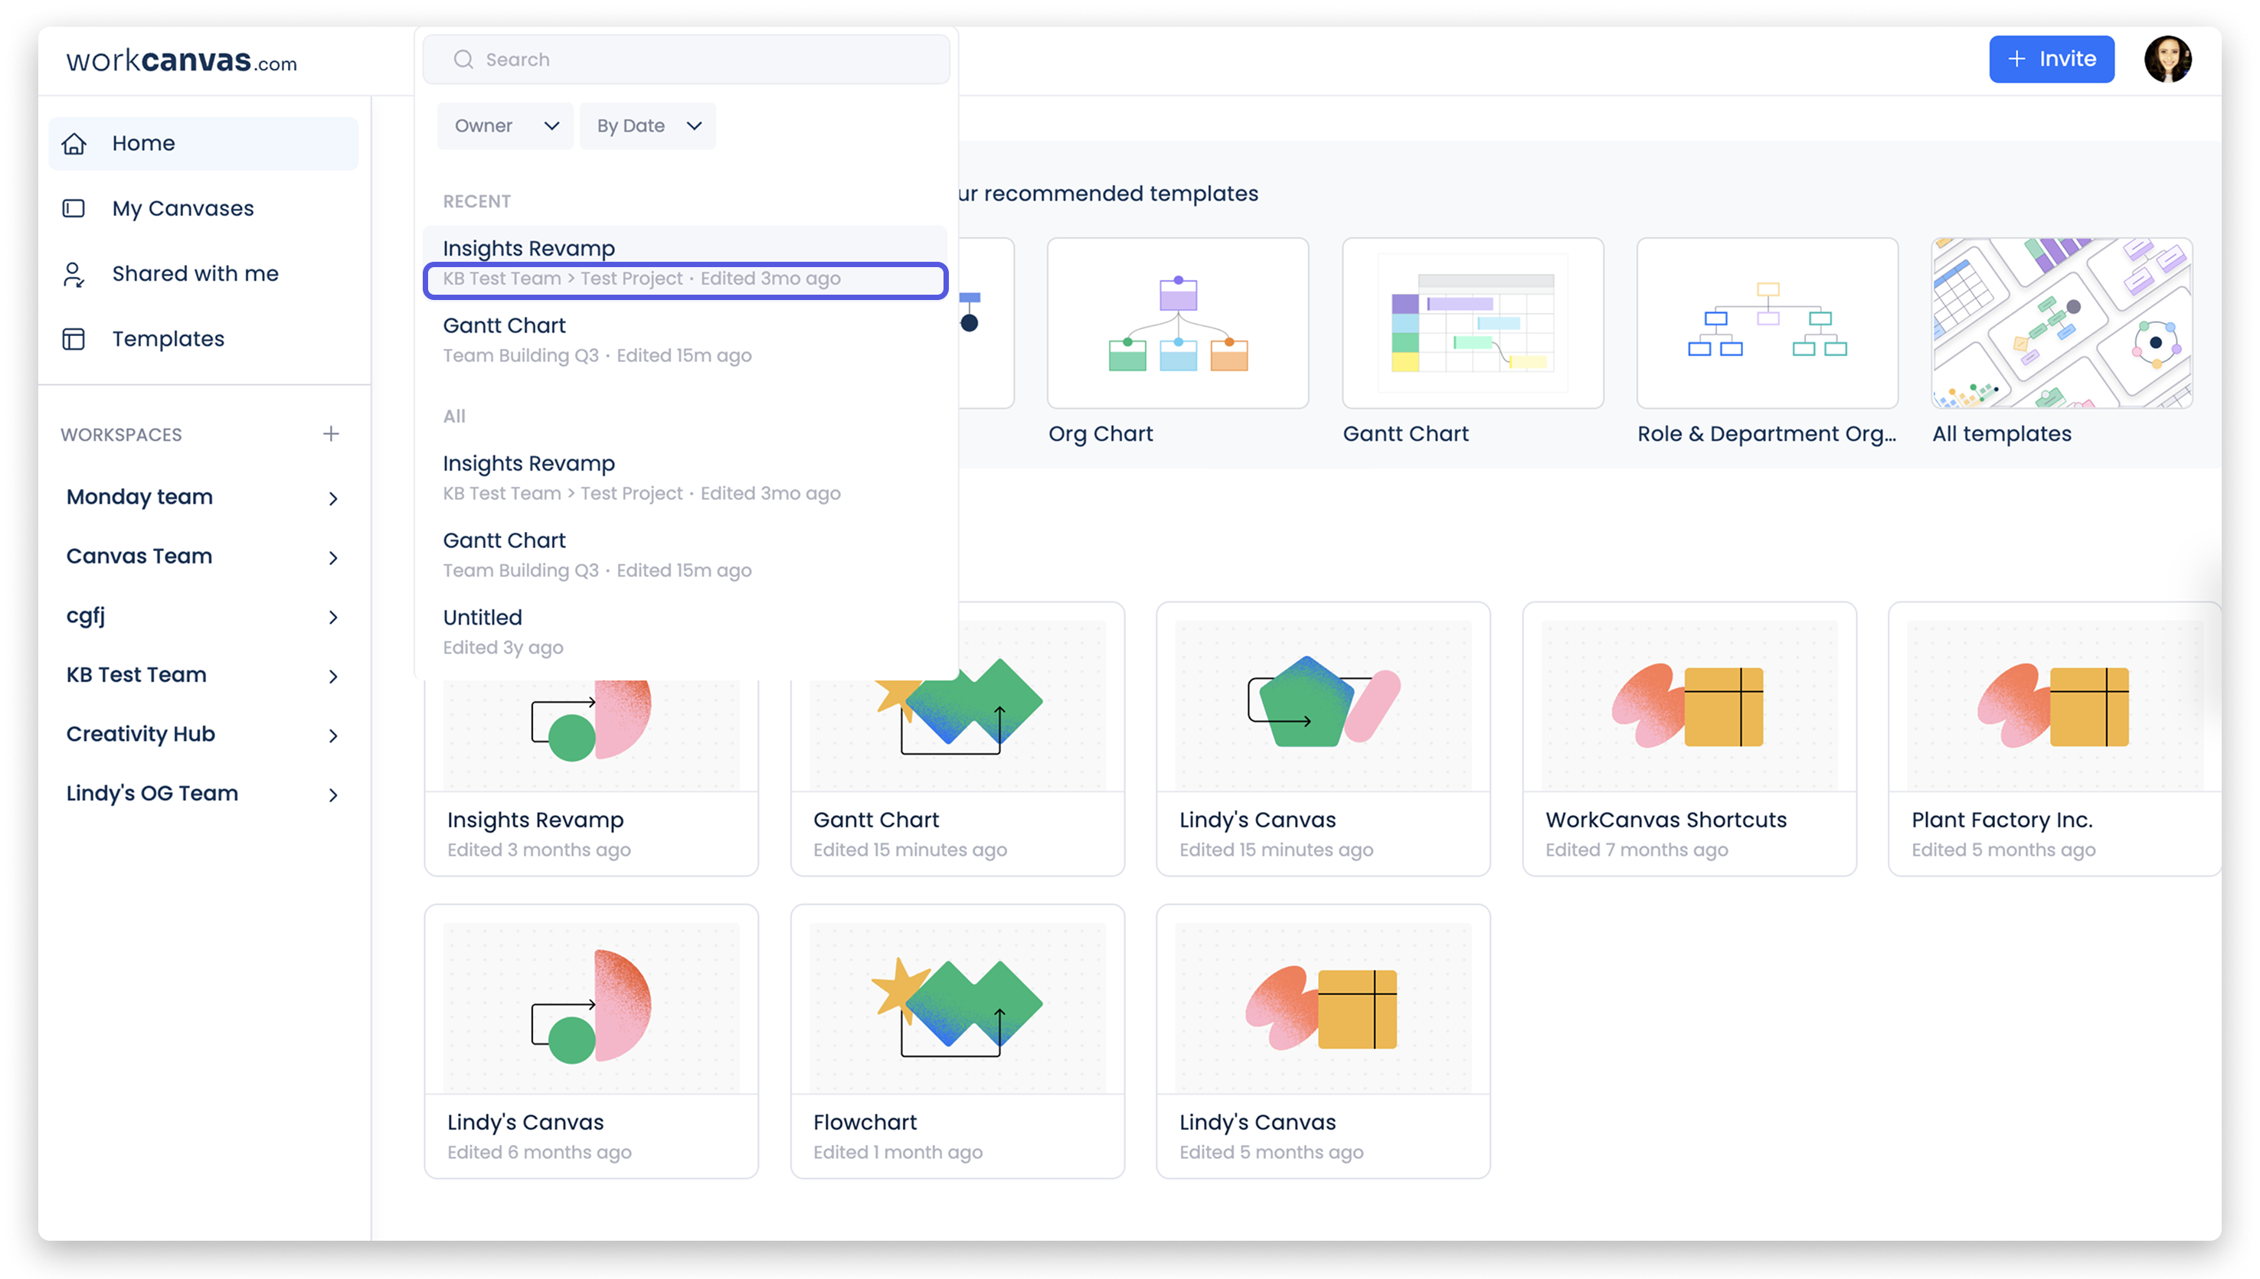Click 'Edited 7 months ago' text
Screen dimensions: 2260x1279
[1636, 850]
